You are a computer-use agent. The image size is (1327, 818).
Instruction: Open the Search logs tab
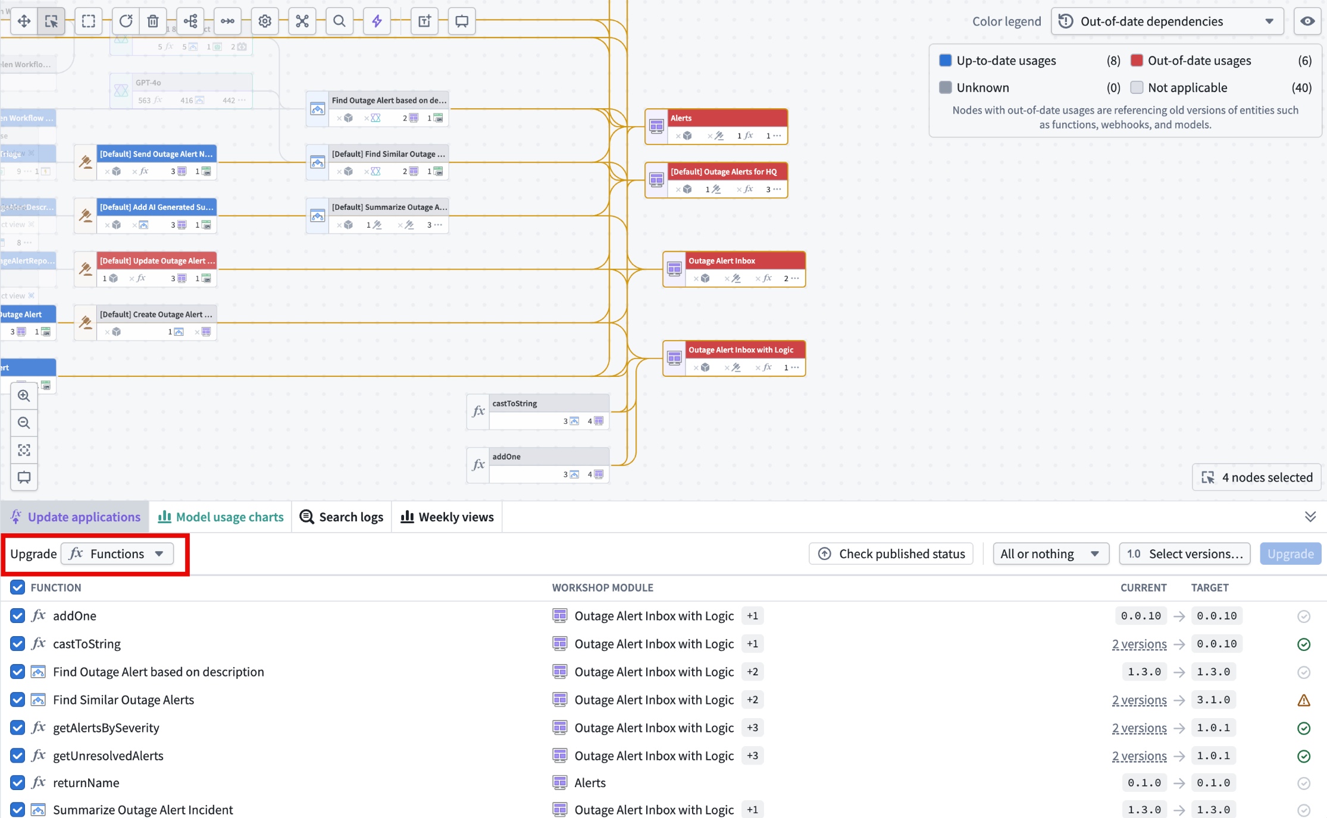[342, 517]
